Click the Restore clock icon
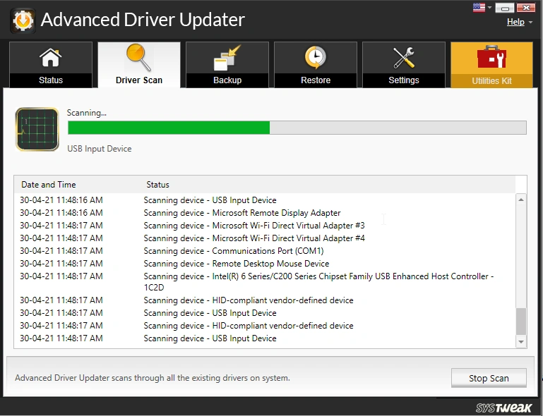 pos(316,57)
